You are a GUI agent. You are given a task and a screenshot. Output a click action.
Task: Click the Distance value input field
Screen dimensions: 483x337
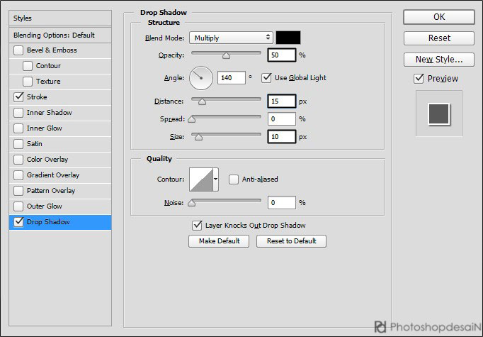[x=281, y=101]
